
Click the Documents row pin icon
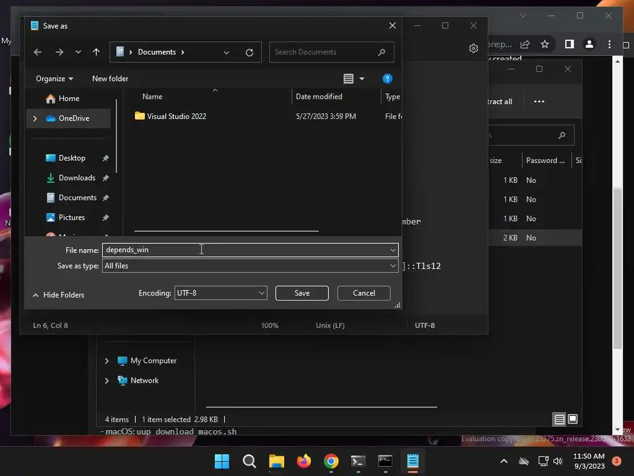point(105,198)
